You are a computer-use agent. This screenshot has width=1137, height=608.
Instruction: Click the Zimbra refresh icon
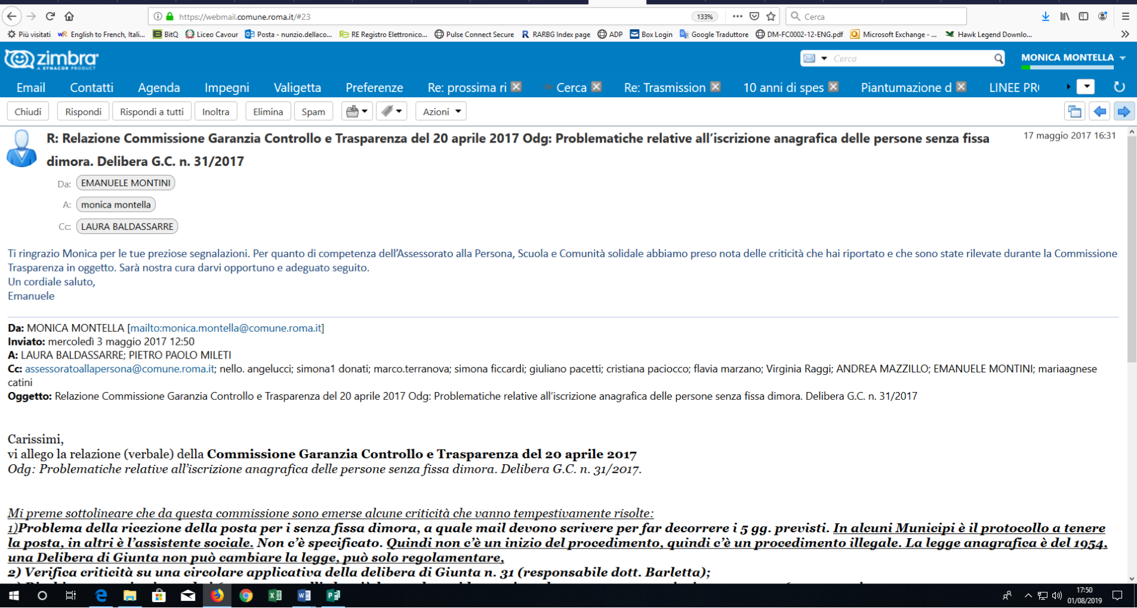point(1119,87)
